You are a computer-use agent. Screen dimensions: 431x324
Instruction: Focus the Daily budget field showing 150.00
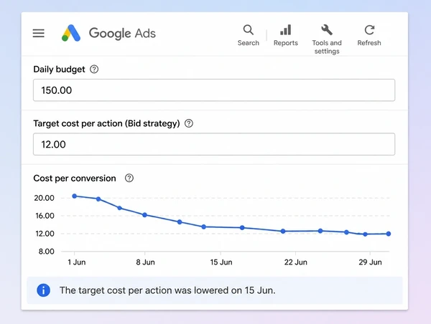tap(214, 90)
